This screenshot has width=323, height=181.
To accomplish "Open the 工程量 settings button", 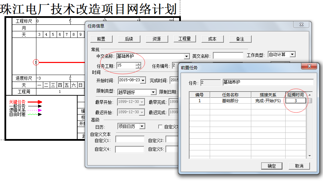I will click(184, 39).
